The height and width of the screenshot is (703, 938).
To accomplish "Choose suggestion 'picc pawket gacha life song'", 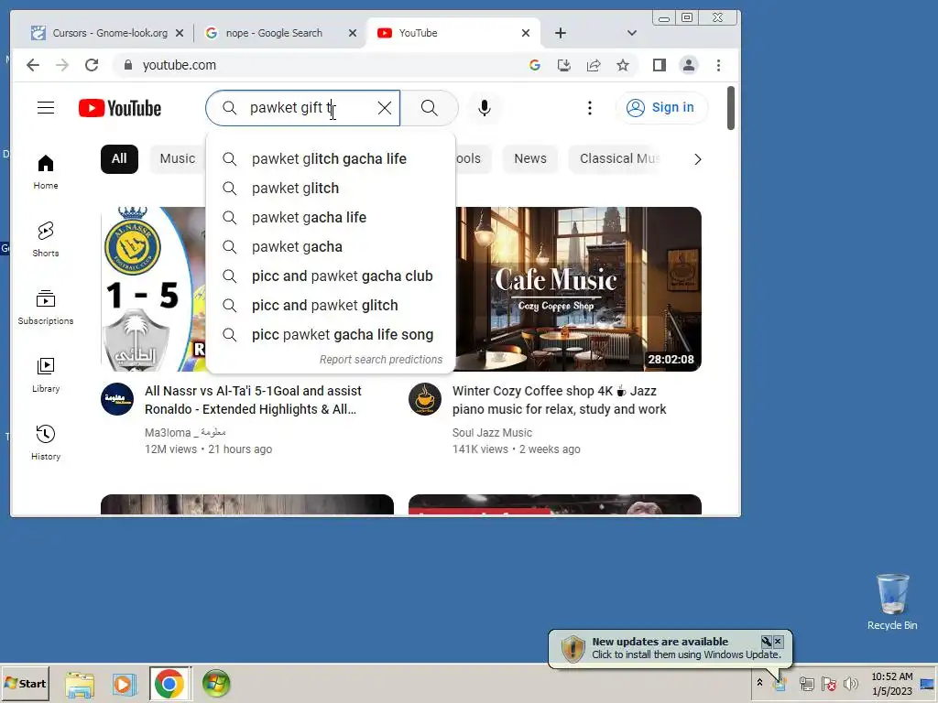I will pyautogui.click(x=330, y=334).
